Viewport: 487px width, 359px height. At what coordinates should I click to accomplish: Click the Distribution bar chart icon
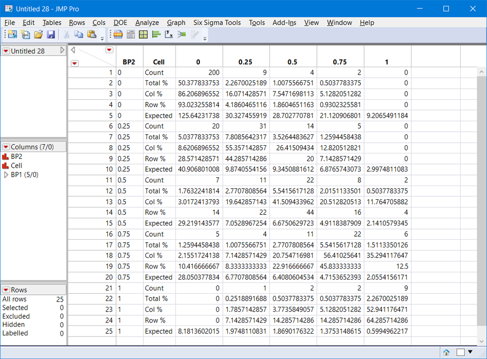point(156,35)
